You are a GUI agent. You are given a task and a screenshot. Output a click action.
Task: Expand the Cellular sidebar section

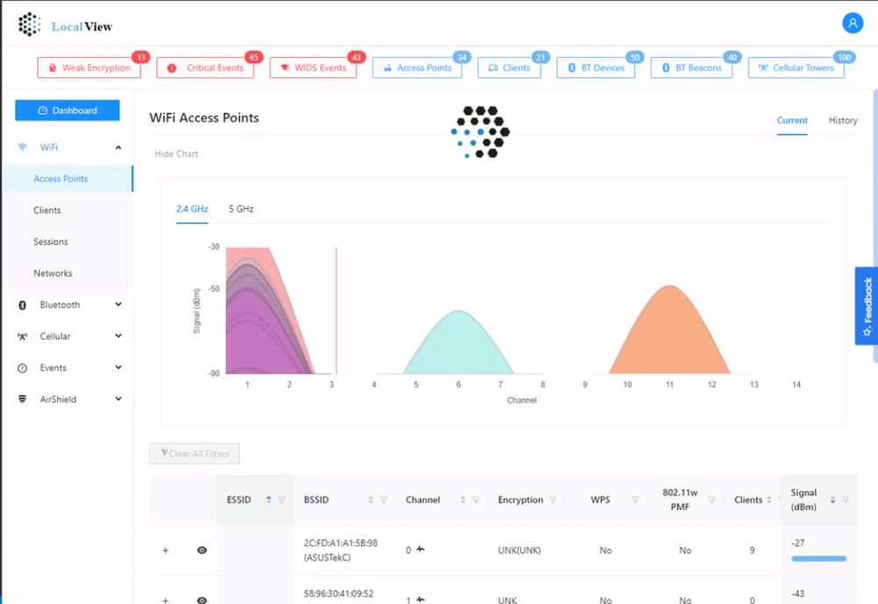[x=119, y=336]
